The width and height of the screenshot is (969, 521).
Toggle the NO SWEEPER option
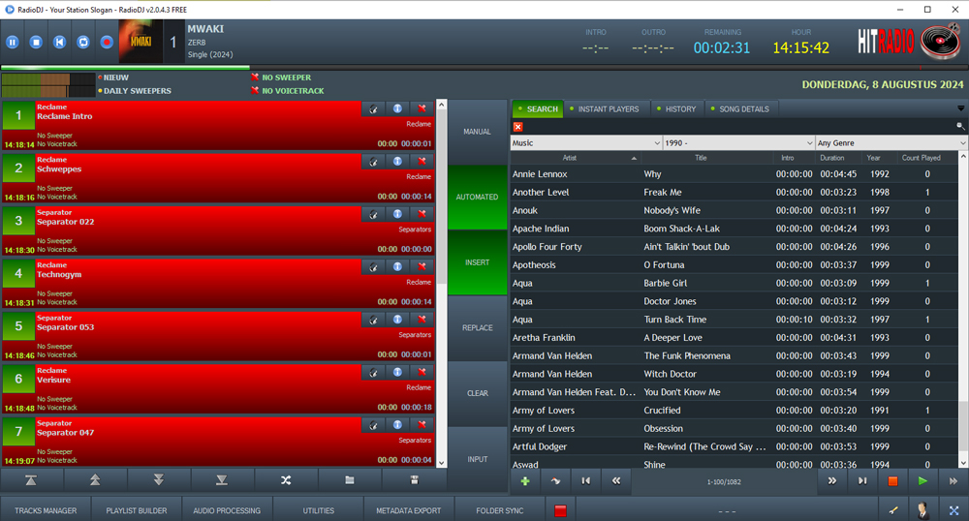(281, 77)
